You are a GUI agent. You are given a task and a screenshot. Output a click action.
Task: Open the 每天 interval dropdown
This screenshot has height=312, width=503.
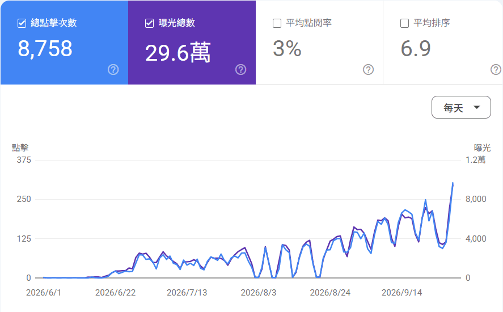[x=461, y=107]
